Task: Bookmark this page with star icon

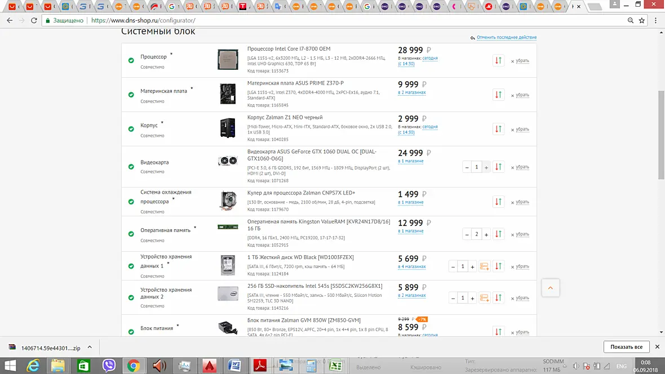Action: click(x=642, y=20)
